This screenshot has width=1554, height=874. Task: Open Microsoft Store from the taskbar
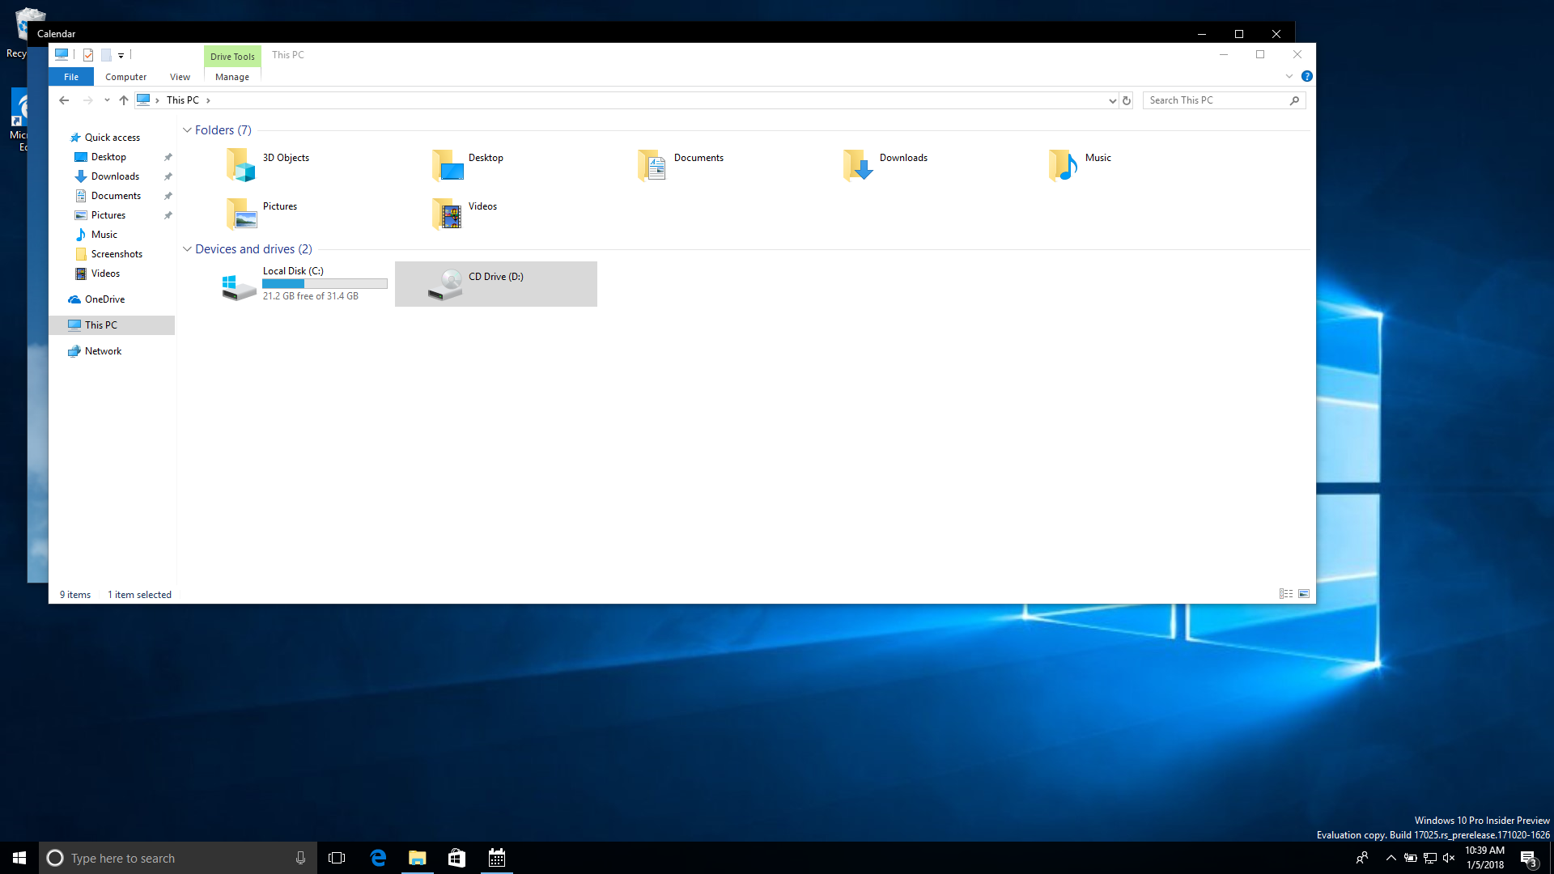pos(456,858)
